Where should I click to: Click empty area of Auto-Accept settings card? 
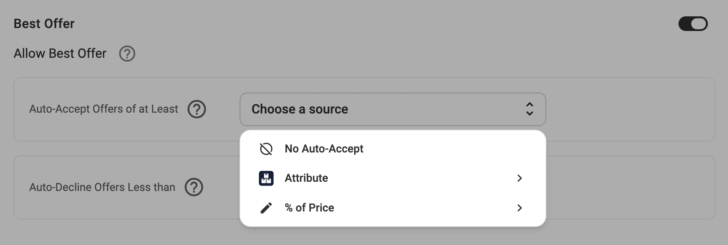click(629, 109)
